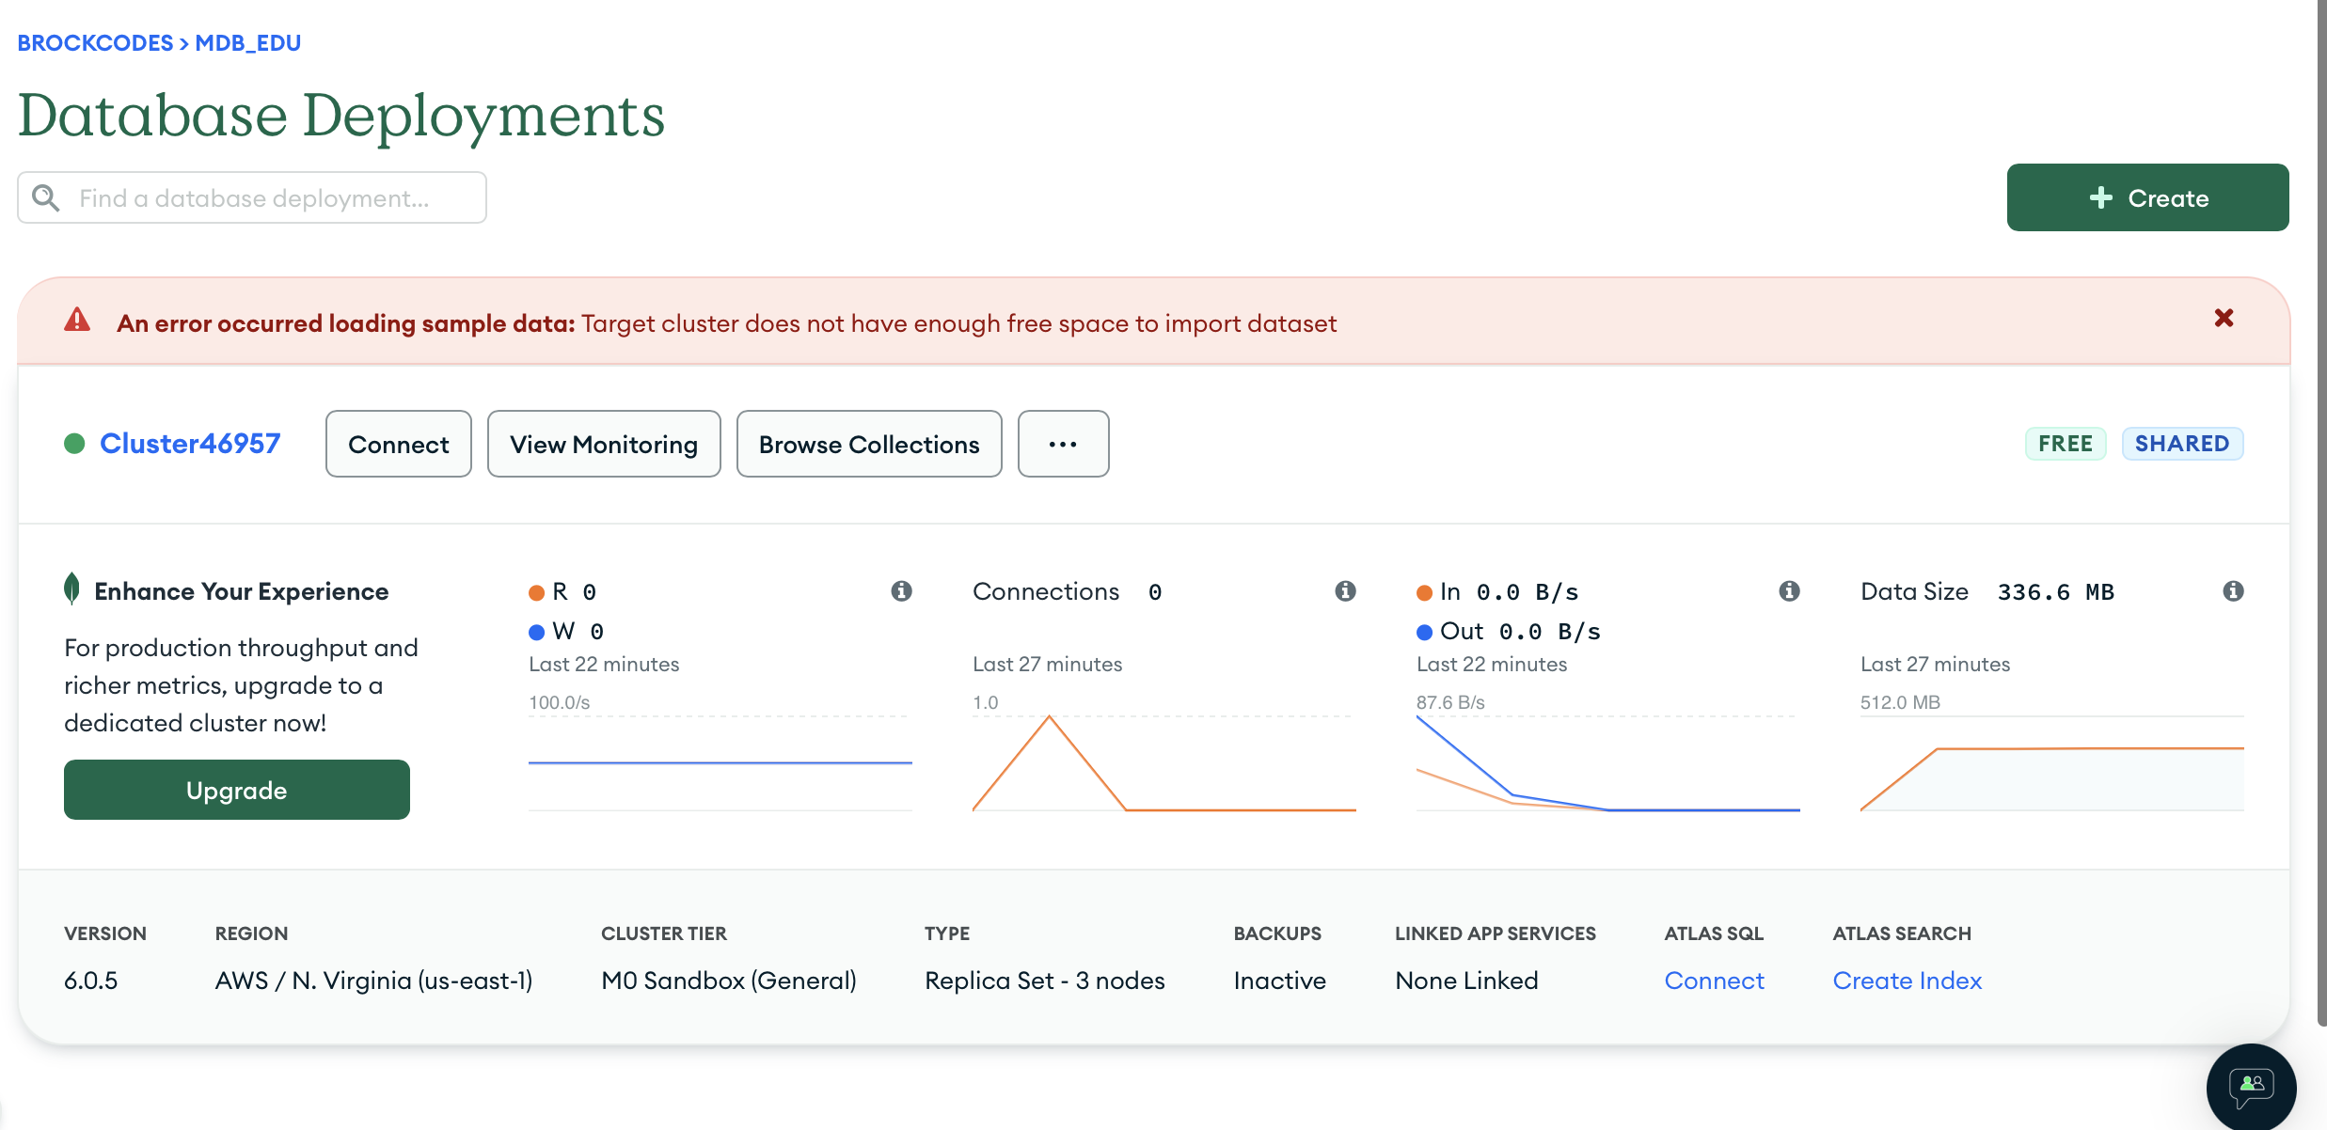This screenshot has height=1130, width=2327.
Task: Click the info icon beside R/W operations
Action: pyautogui.click(x=901, y=590)
